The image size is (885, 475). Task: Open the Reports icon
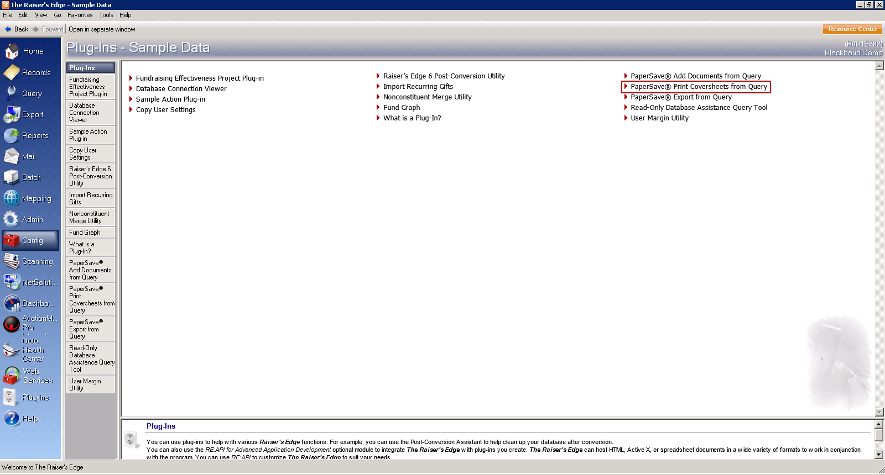coord(12,135)
